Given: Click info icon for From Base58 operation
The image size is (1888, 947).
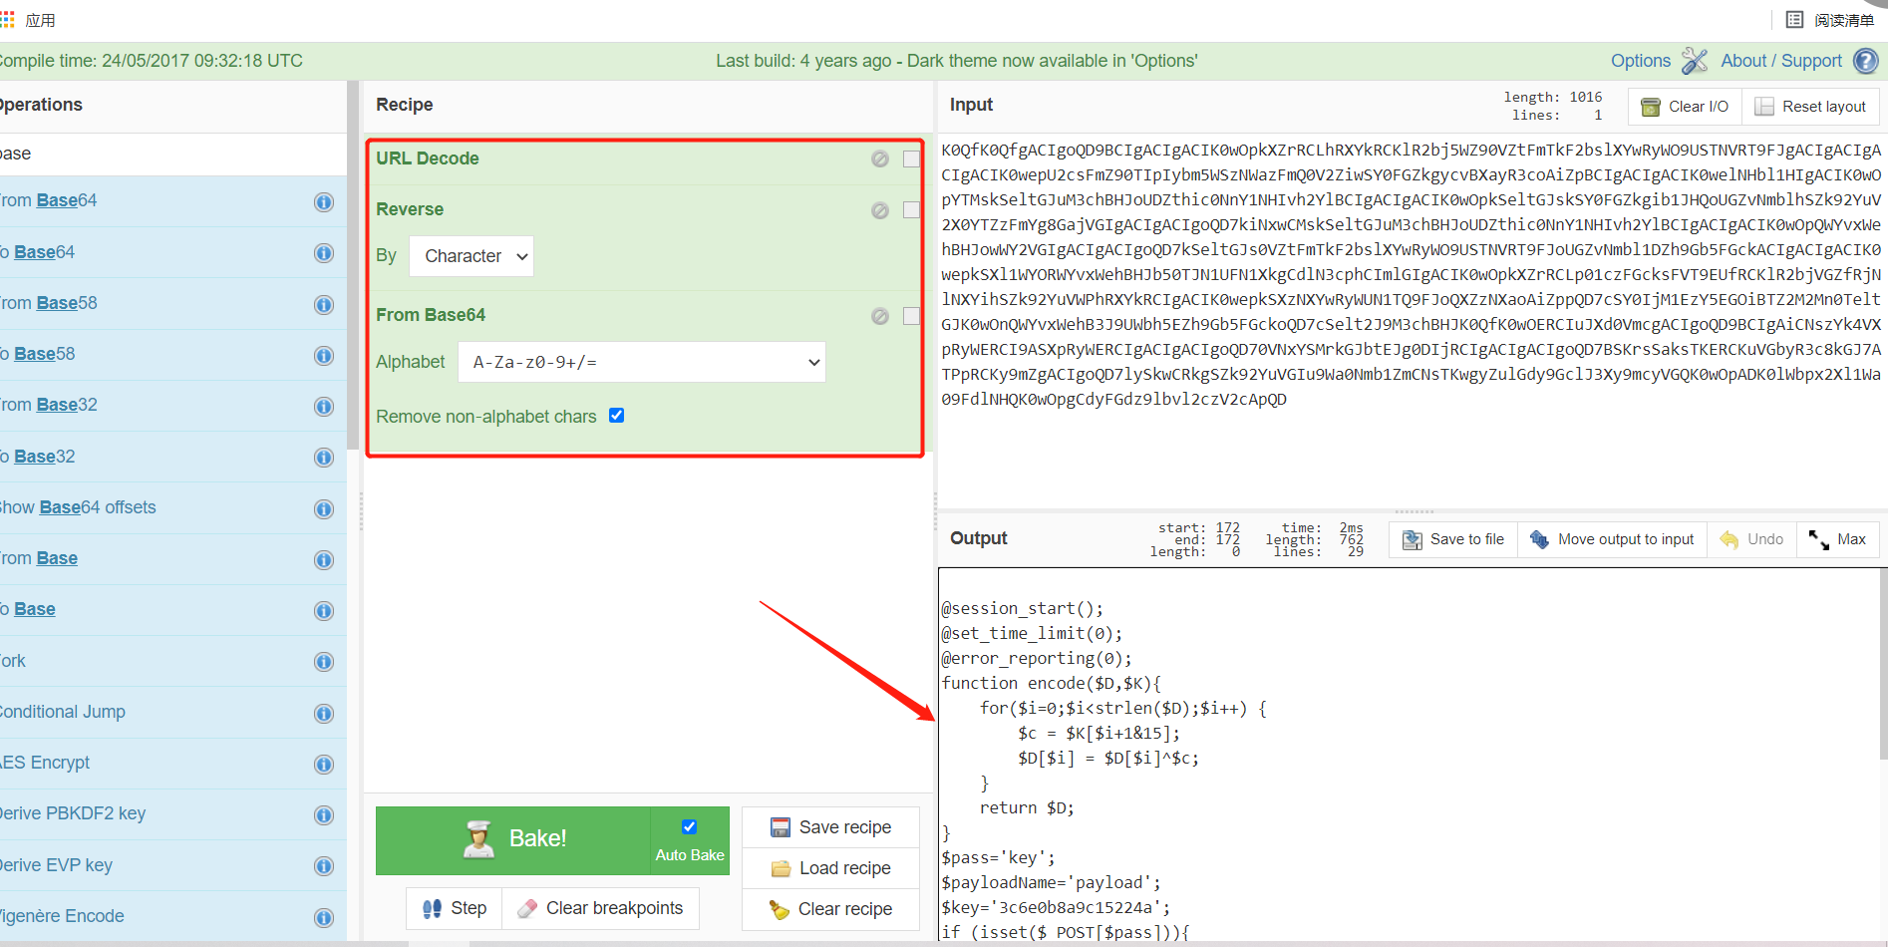Looking at the screenshot, I should point(324,304).
